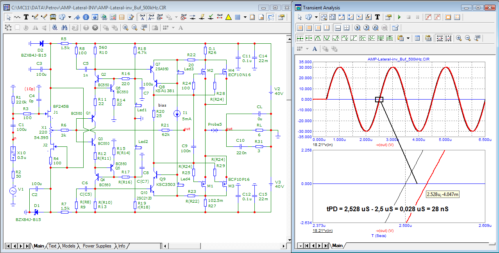Open the Properties icon in Transient Analysis toolbar
This screenshot has width=499, height=253.
point(388,17)
